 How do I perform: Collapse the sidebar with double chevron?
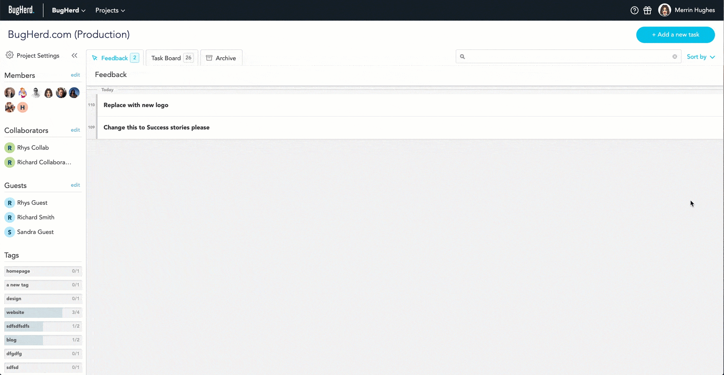pyautogui.click(x=74, y=55)
